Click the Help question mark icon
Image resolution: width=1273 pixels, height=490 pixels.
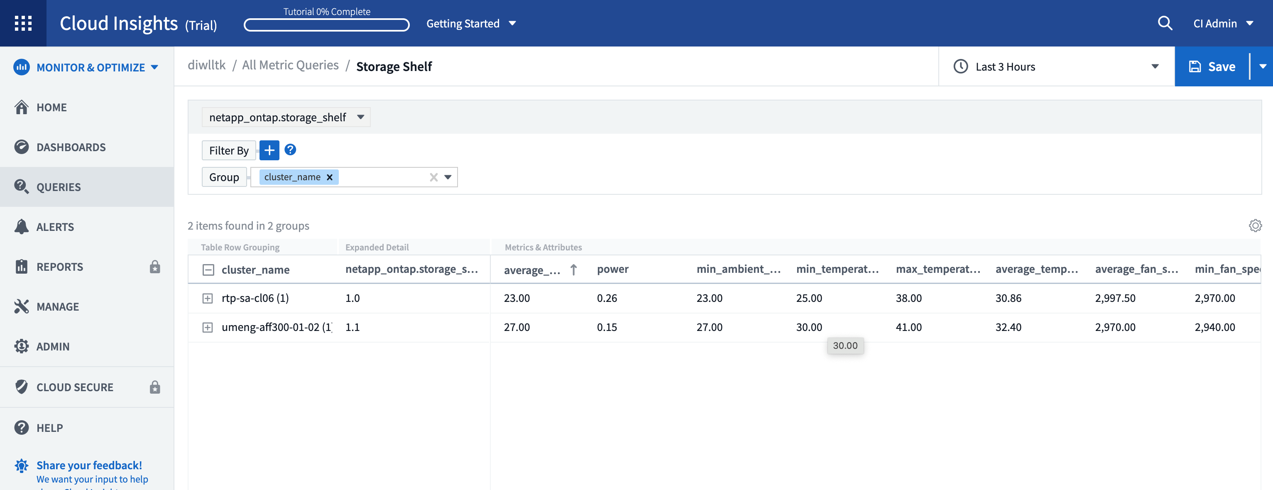[x=290, y=149]
